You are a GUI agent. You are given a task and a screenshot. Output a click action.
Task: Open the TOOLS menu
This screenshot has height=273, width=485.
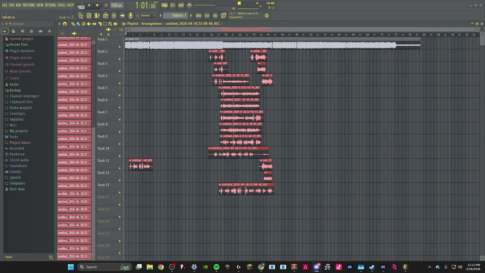click(61, 5)
